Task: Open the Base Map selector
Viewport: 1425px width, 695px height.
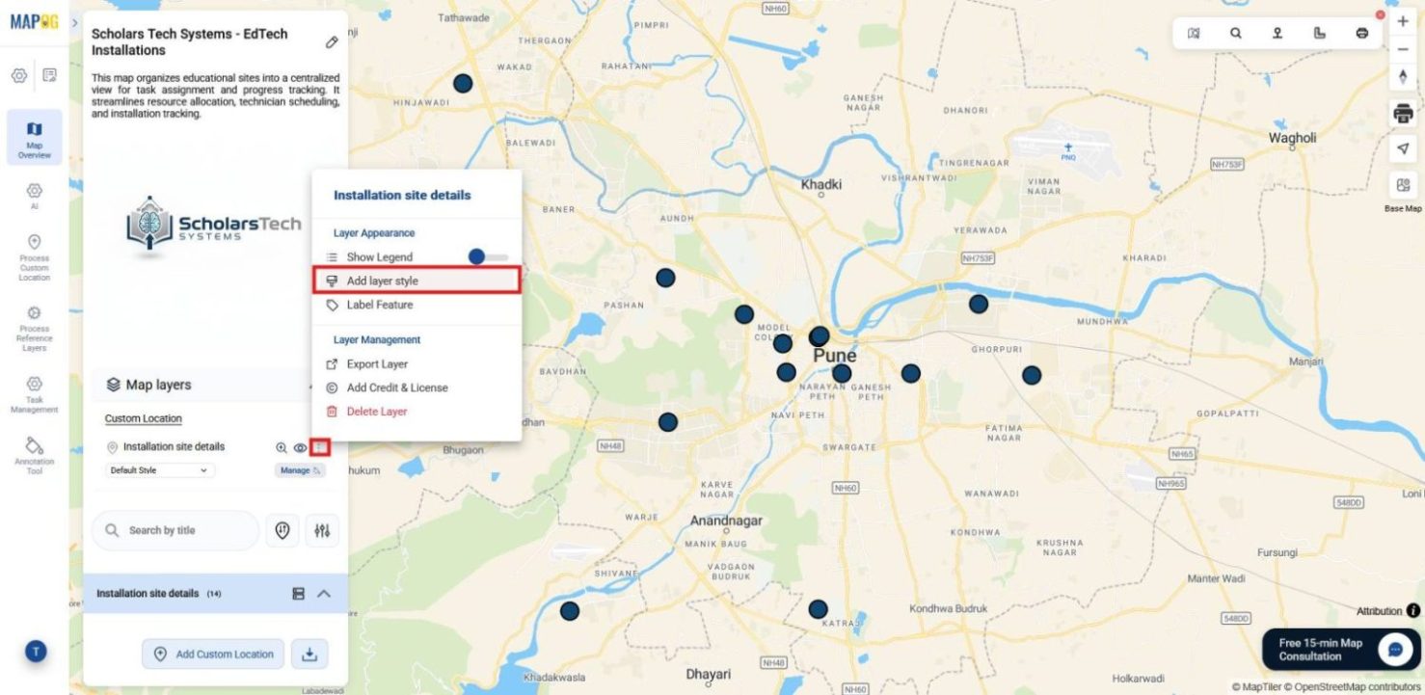Action: [x=1403, y=183]
